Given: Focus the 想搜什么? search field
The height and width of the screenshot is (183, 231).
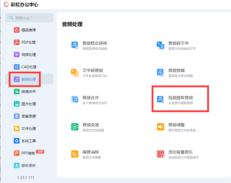Looking at the screenshot, I should [x=29, y=18].
